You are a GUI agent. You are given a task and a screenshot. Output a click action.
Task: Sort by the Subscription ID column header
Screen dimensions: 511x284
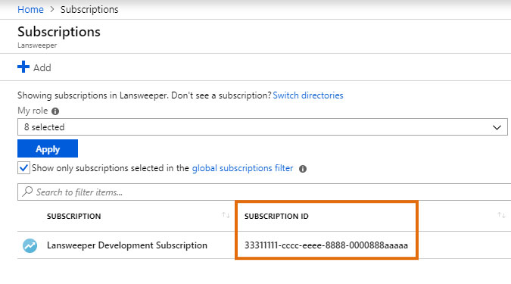point(276,216)
